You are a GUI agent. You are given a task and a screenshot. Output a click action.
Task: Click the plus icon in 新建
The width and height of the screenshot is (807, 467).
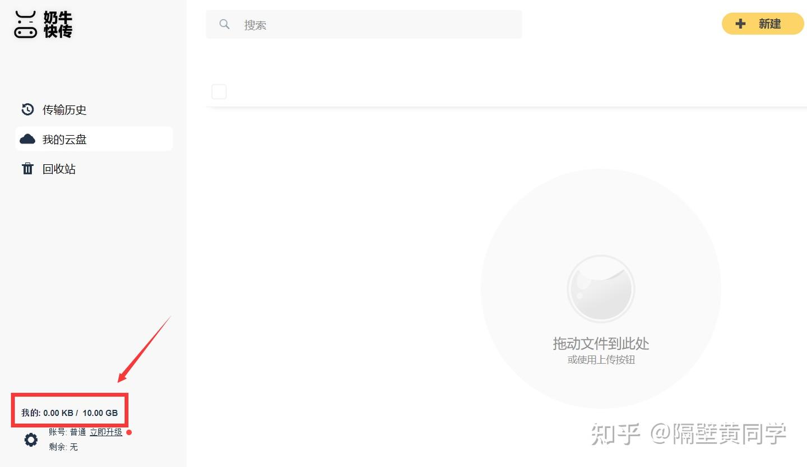740,24
